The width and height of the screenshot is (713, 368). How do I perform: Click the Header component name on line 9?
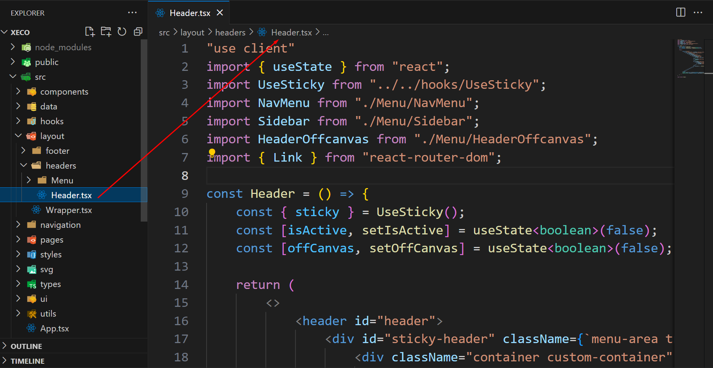tap(272, 194)
